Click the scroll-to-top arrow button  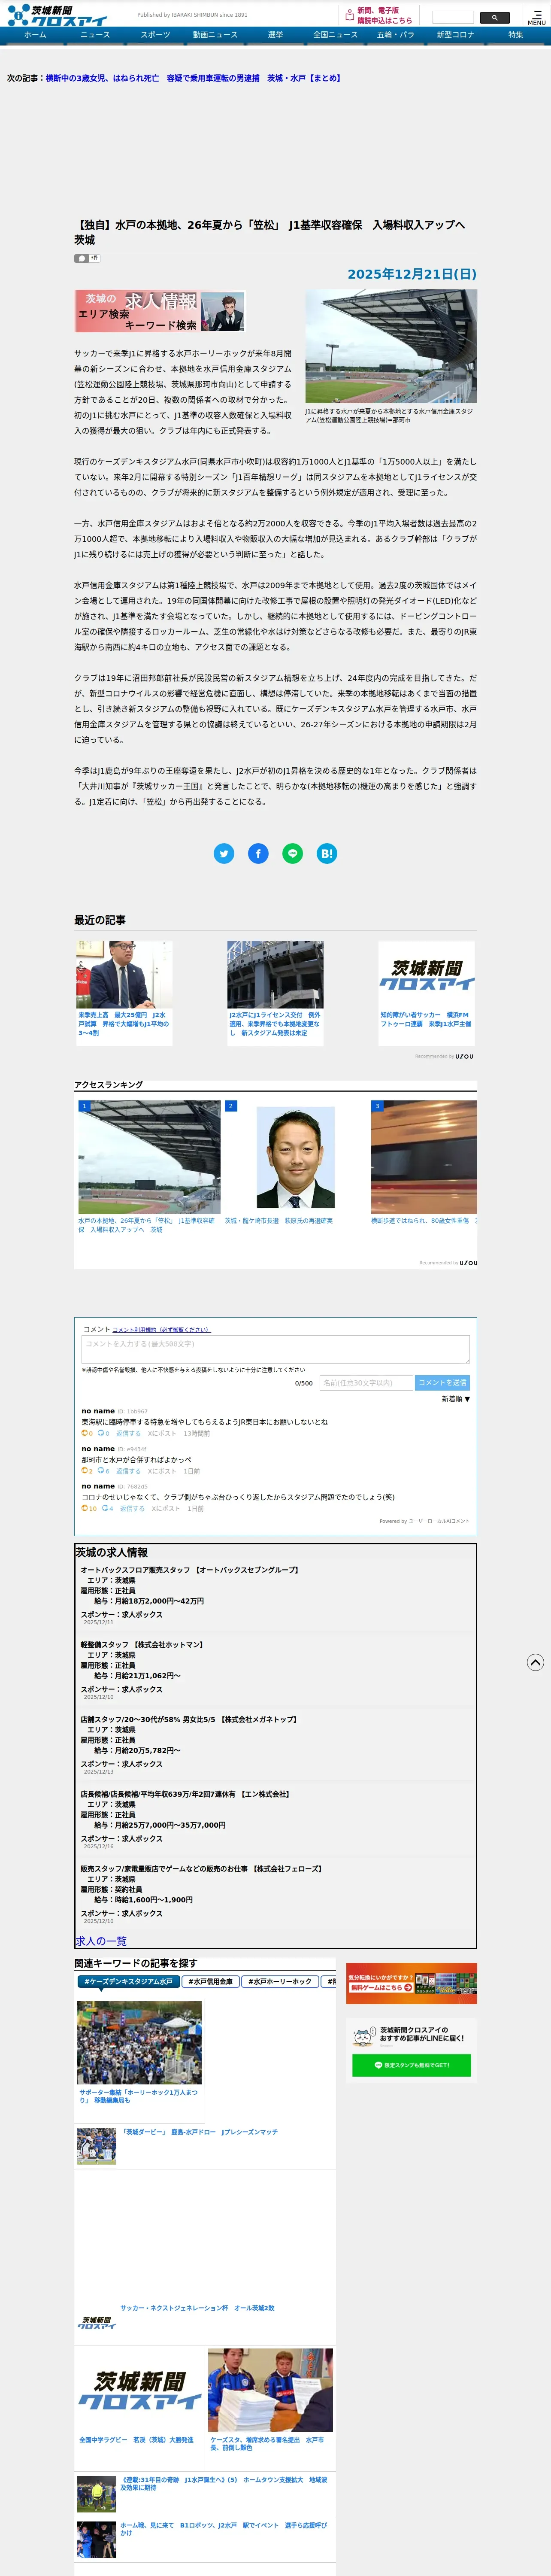pyautogui.click(x=535, y=1662)
